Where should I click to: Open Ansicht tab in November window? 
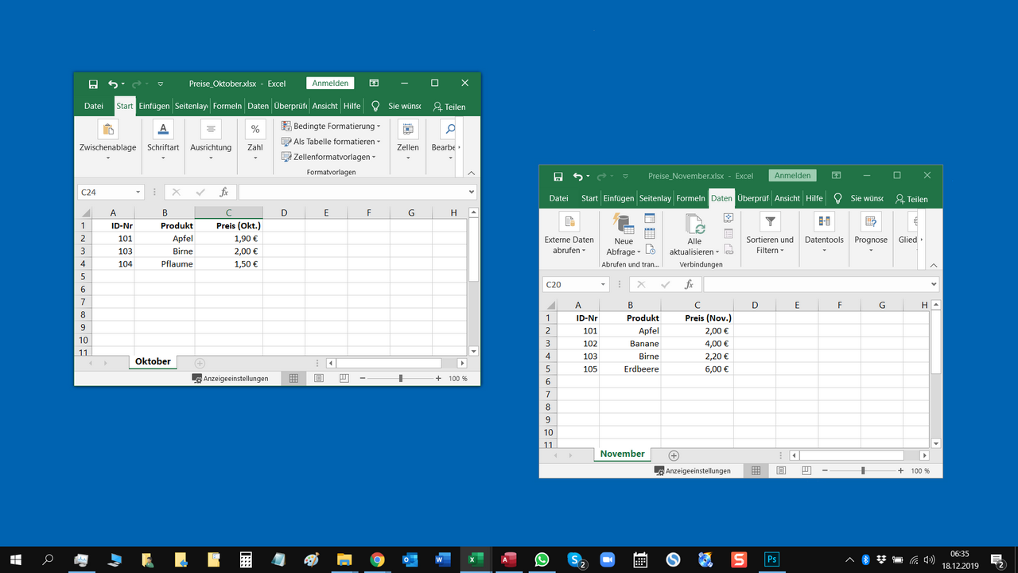[787, 198]
